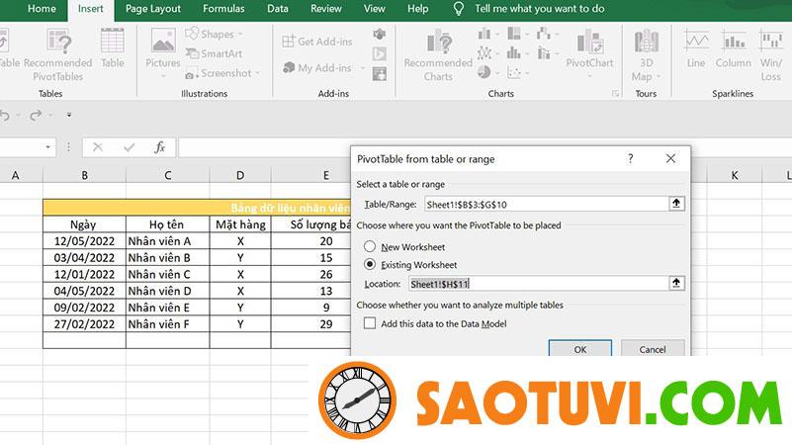Expand the Name Box dropdown
This screenshot has width=792, height=445.
pos(48,147)
